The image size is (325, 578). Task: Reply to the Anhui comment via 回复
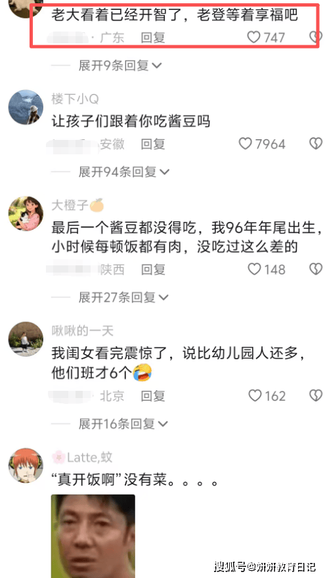point(153,144)
